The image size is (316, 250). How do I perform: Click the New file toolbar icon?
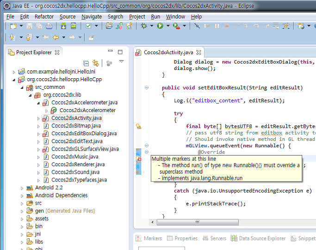(x=13, y=26)
